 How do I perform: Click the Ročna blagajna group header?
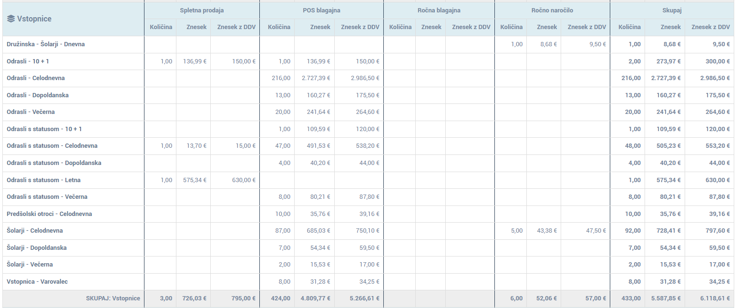439,10
